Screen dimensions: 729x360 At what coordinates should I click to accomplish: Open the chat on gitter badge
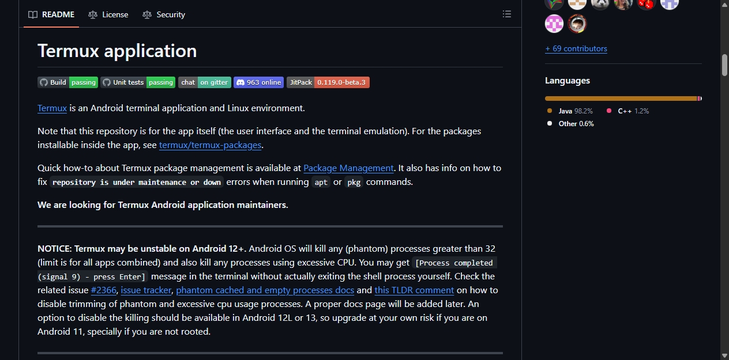[x=205, y=82]
